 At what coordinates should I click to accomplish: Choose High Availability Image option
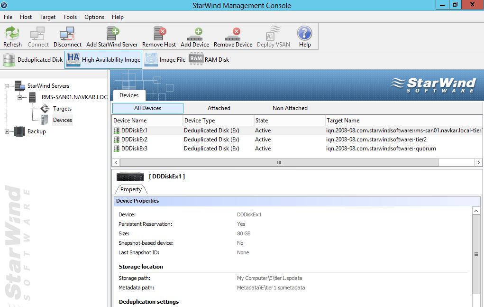[103, 60]
